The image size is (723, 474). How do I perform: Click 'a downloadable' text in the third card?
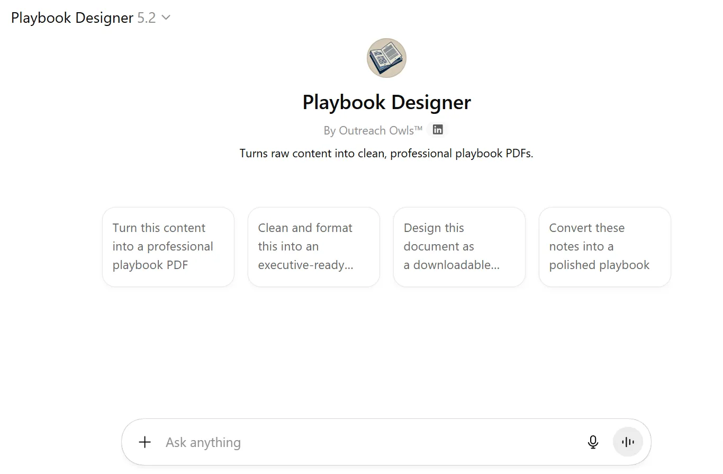[451, 265]
